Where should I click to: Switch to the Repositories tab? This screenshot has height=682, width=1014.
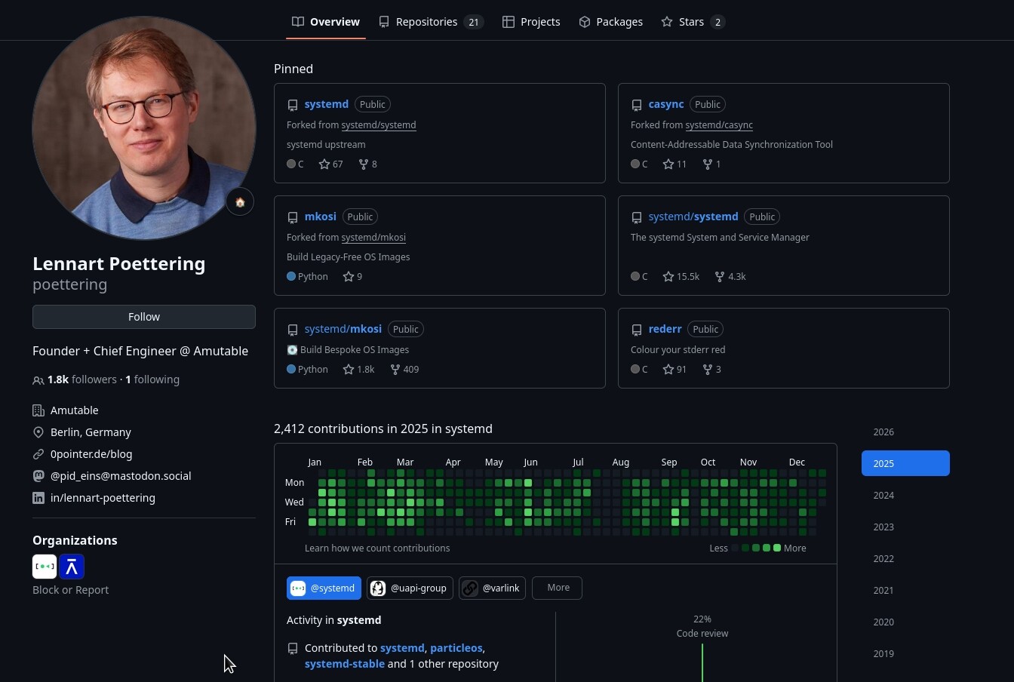click(431, 22)
